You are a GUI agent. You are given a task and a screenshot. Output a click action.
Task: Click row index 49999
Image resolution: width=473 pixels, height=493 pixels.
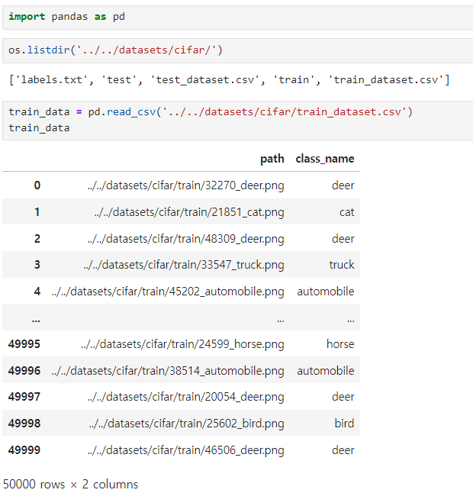24,450
